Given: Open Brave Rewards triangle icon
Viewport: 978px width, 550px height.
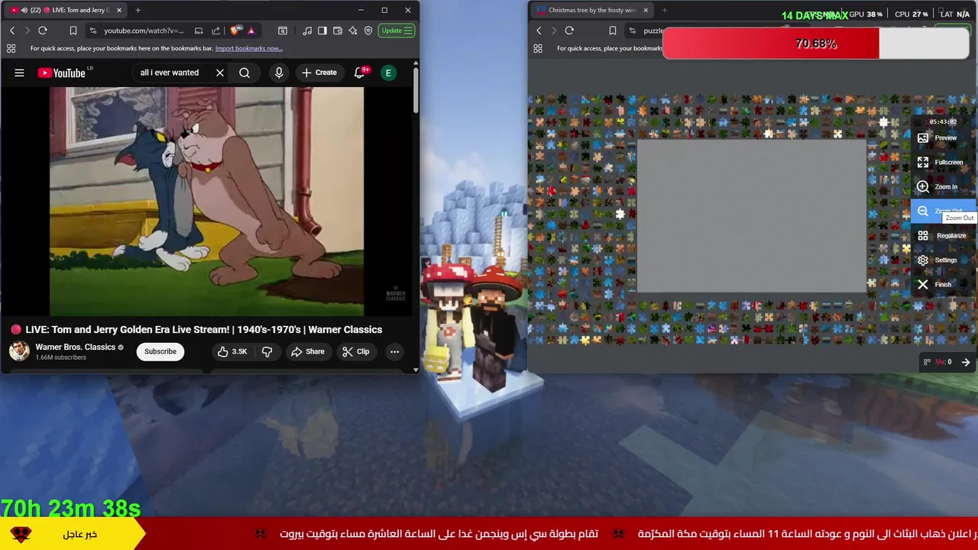Looking at the screenshot, I should tap(251, 31).
